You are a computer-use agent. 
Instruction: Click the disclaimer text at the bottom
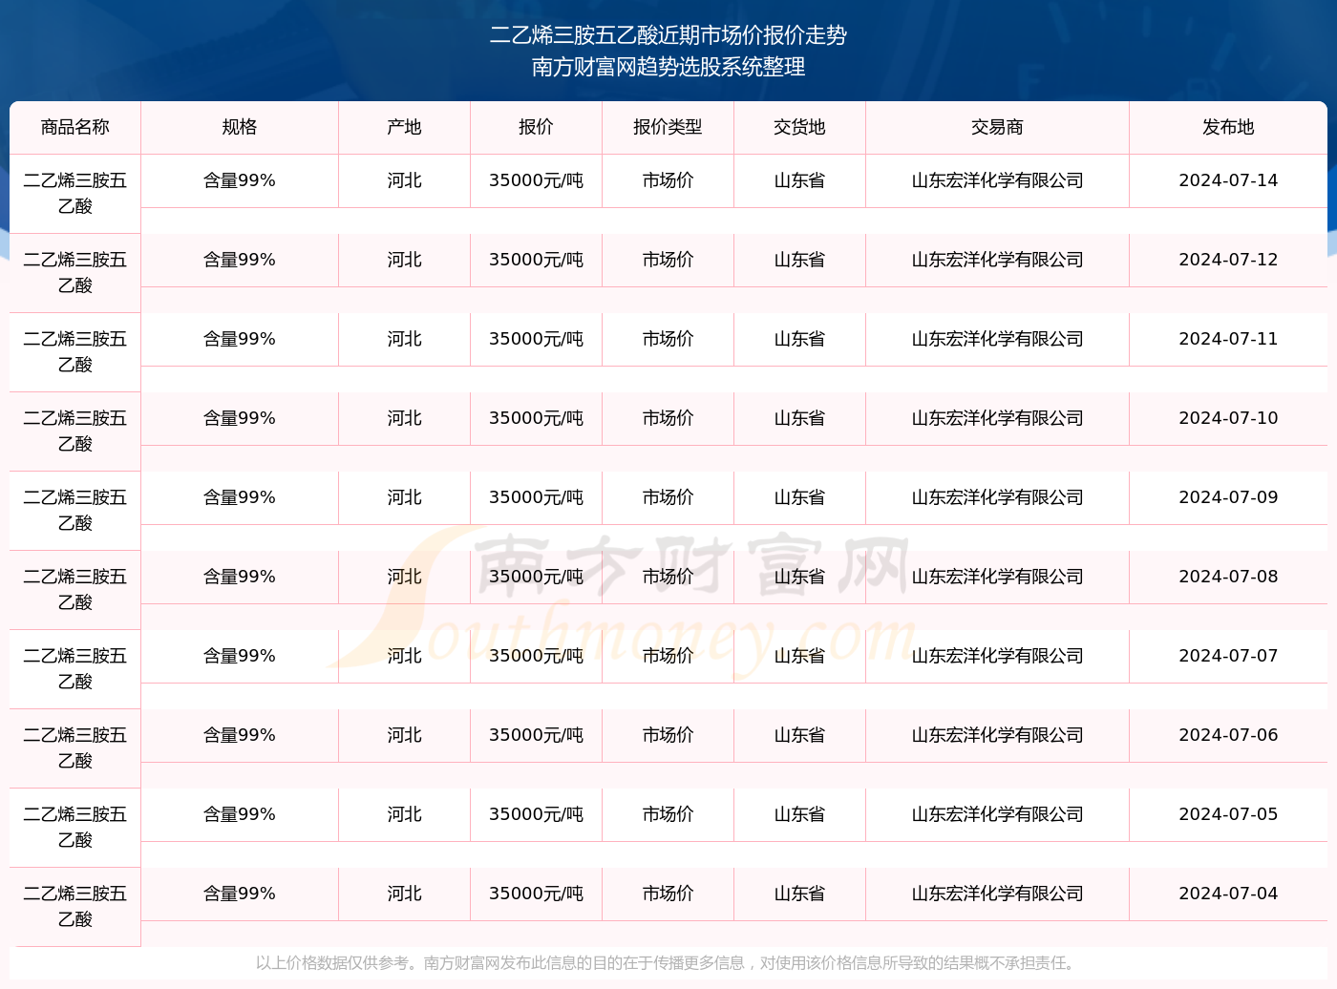(x=668, y=963)
